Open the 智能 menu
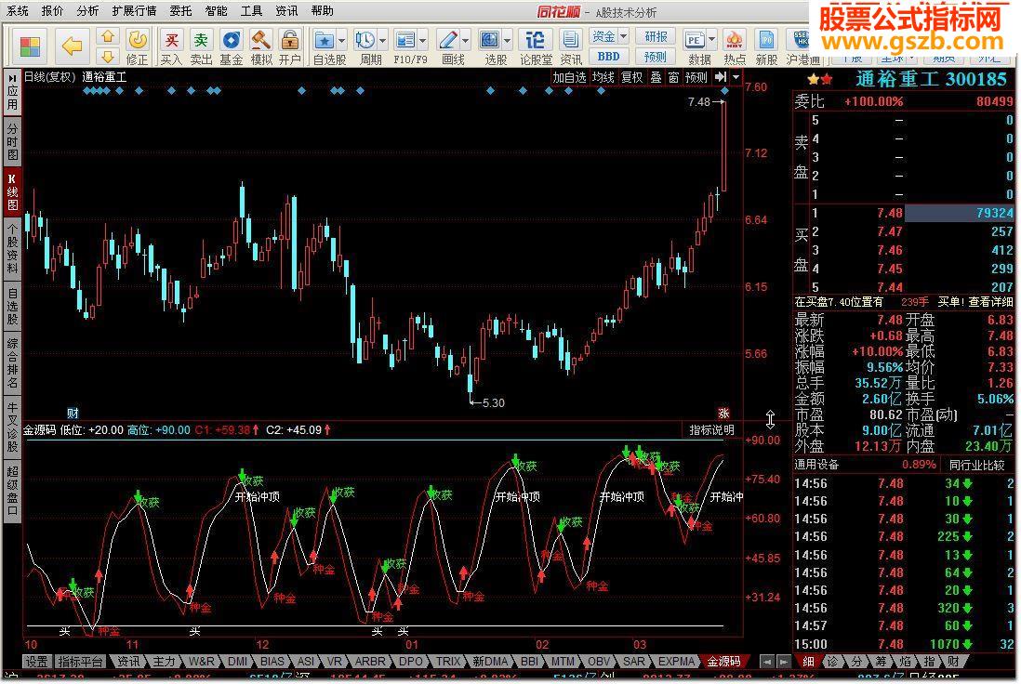The height and width of the screenshot is (684, 1021). click(216, 11)
